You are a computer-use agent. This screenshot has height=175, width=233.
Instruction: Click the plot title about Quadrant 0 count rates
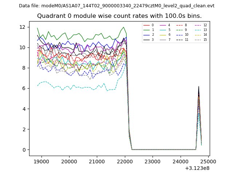[119, 16]
